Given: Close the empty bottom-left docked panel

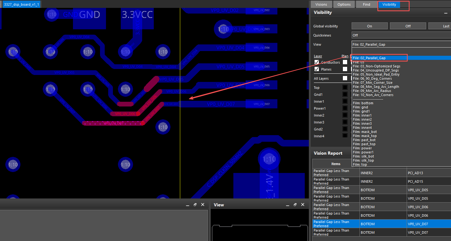Looking at the screenshot, I should tap(203, 205).
